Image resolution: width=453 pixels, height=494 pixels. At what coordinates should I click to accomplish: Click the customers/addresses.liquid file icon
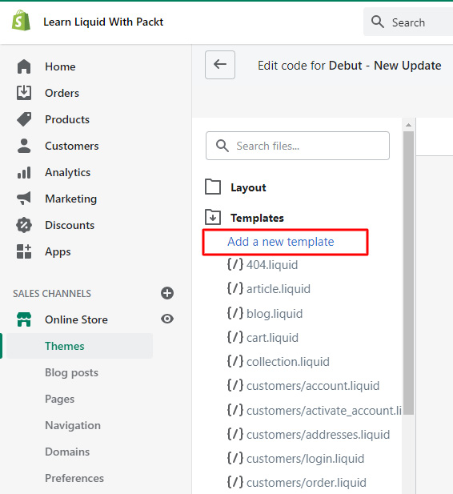[x=235, y=434]
